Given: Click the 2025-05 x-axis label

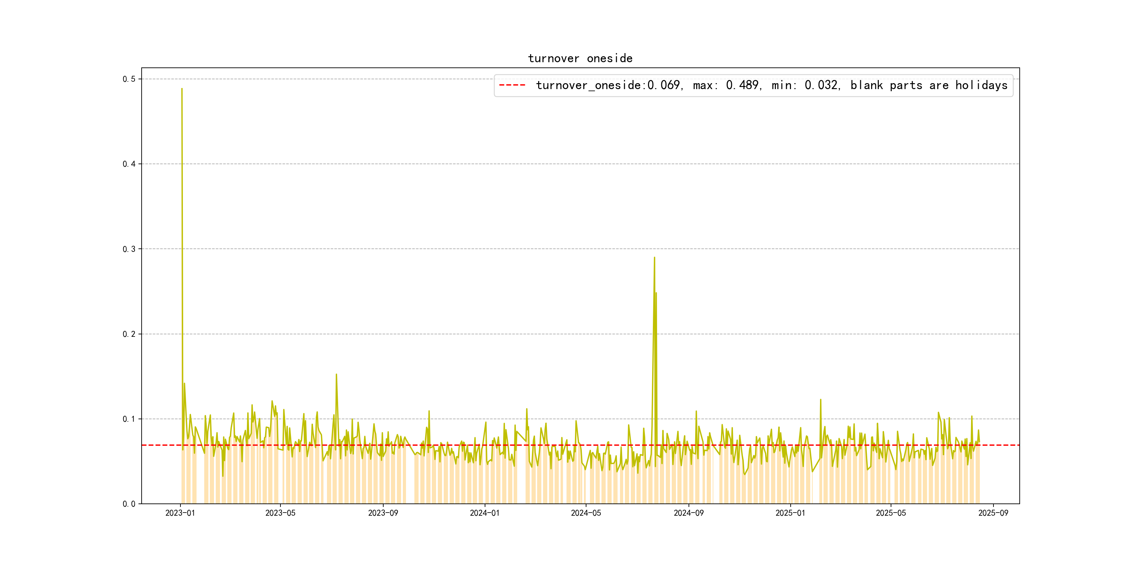Looking at the screenshot, I should (x=891, y=513).
